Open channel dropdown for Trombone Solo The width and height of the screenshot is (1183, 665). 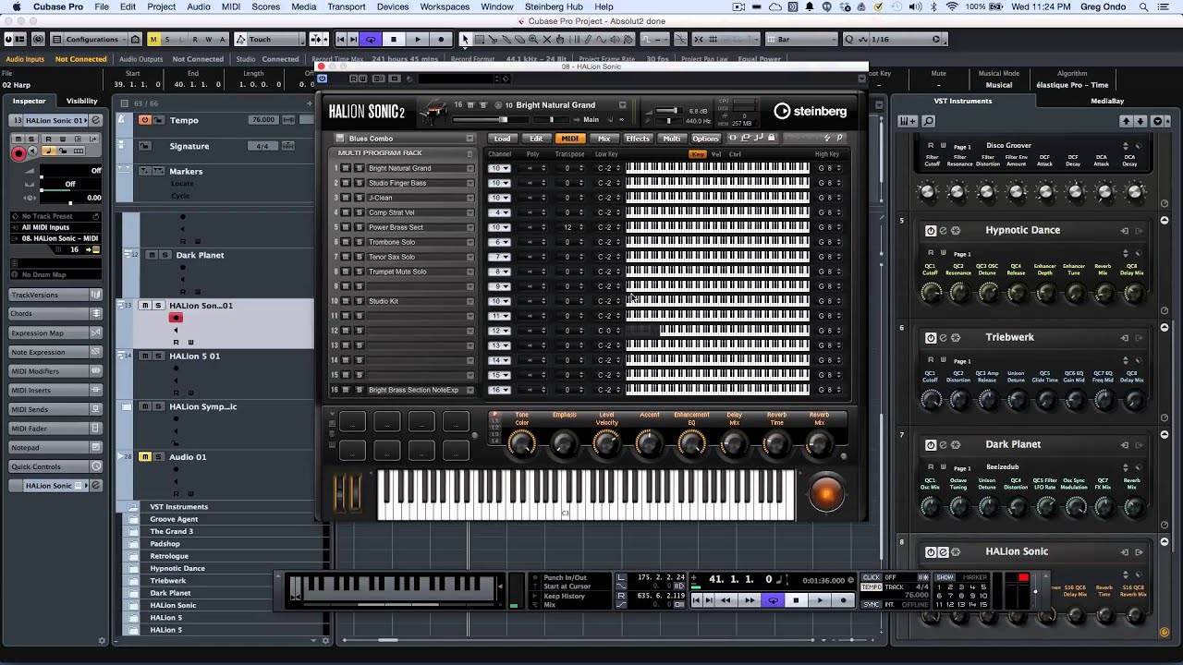coord(499,242)
